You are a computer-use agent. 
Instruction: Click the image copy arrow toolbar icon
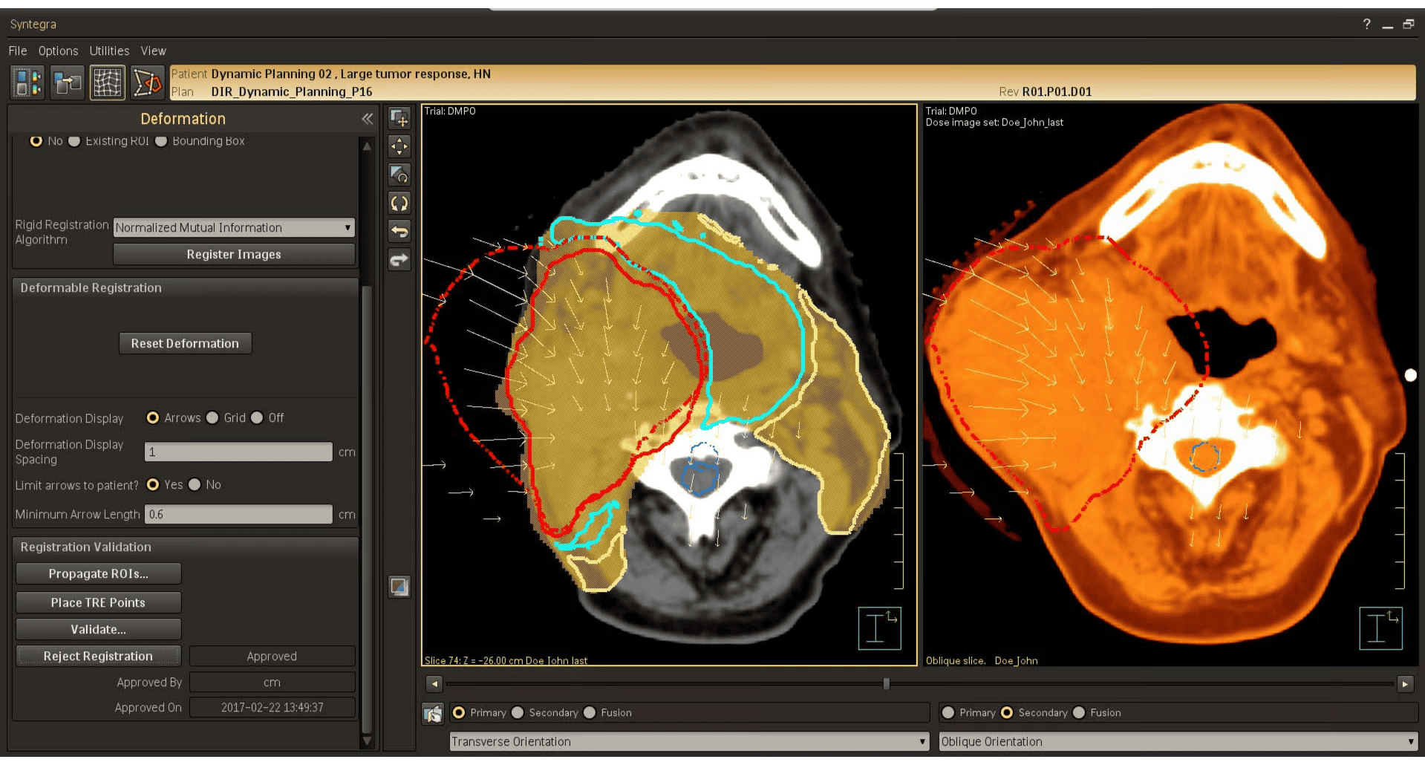click(67, 82)
